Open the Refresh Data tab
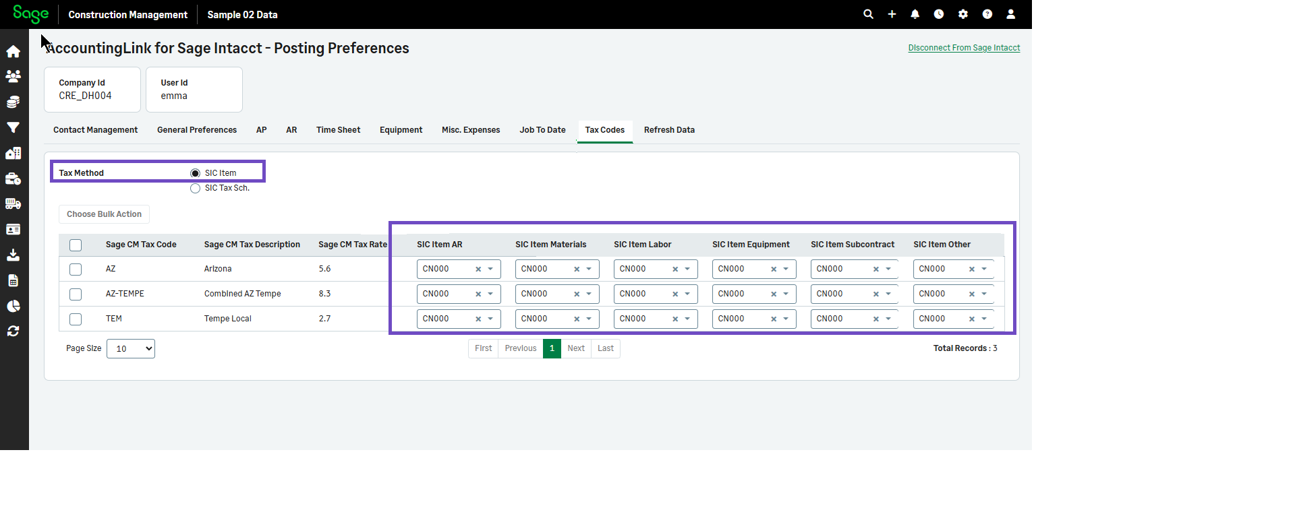Image resolution: width=1295 pixels, height=506 pixels. 669,130
